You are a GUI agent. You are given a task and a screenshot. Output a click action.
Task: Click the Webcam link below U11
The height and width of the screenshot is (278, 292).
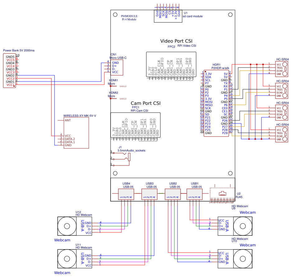coord(62,273)
